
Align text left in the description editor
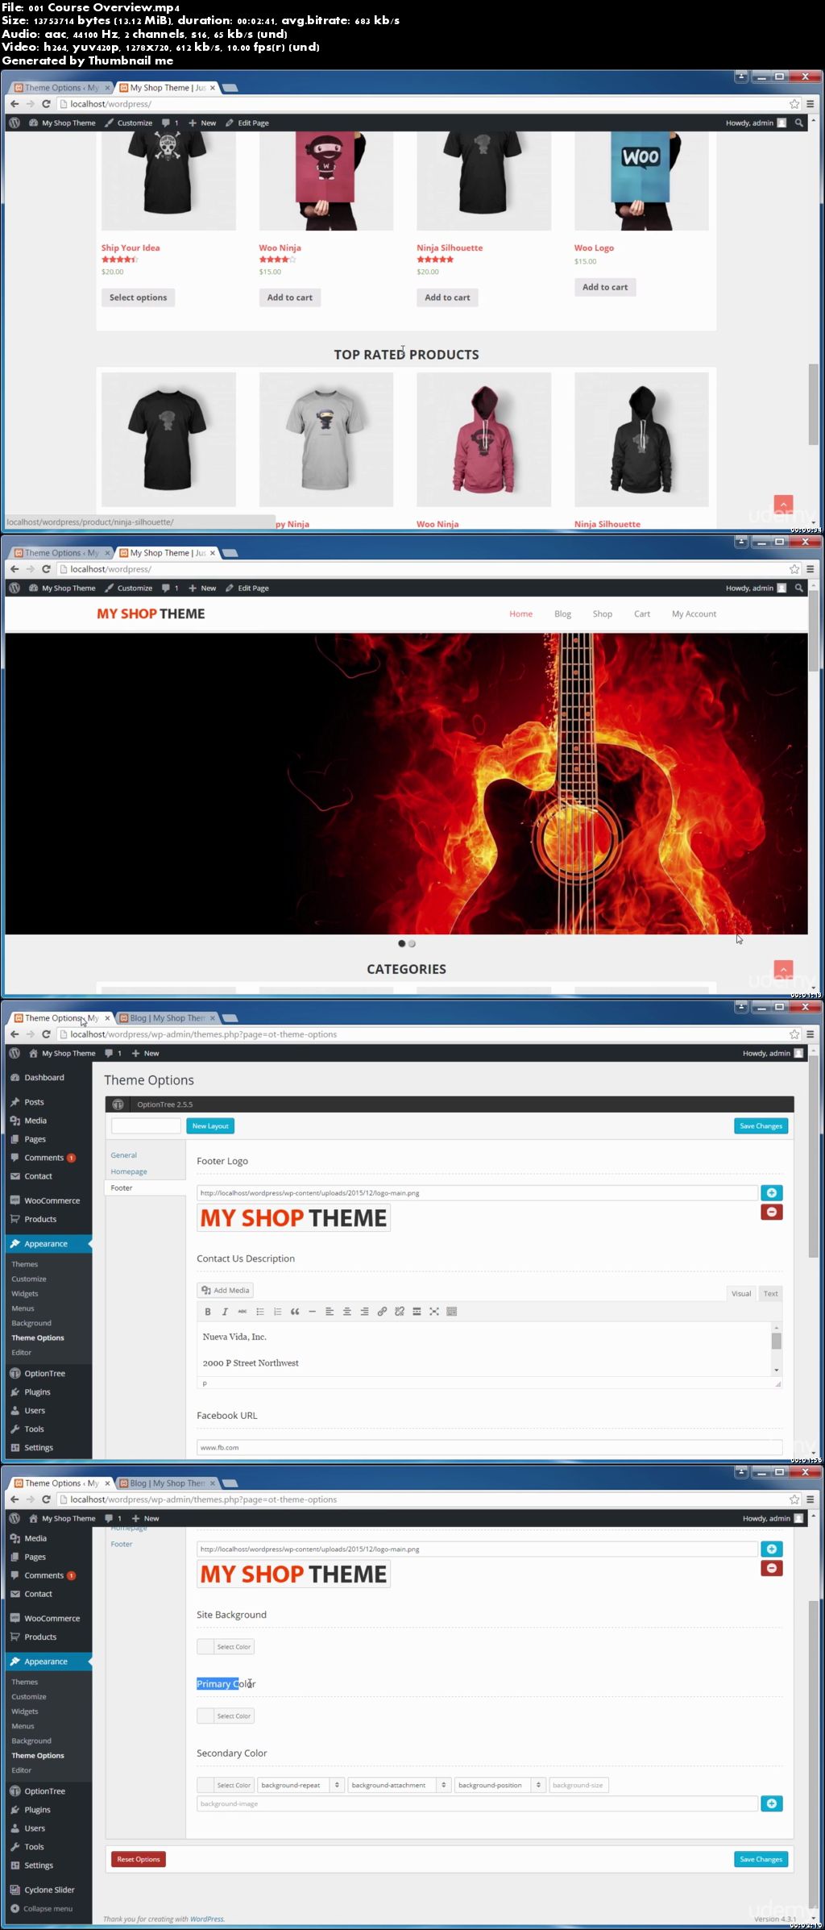pyautogui.click(x=330, y=1312)
